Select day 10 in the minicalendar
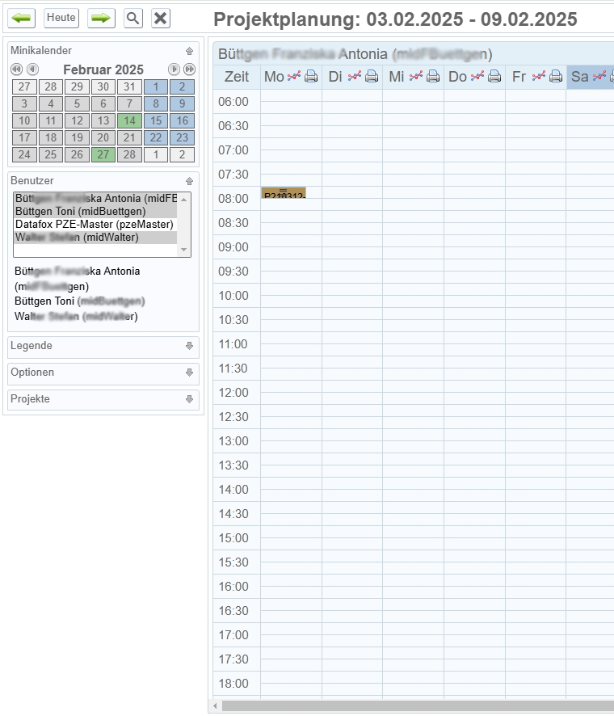The height and width of the screenshot is (716, 614). (x=24, y=121)
